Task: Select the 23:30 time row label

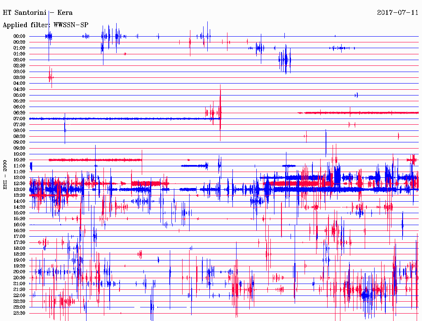Action: point(19,313)
